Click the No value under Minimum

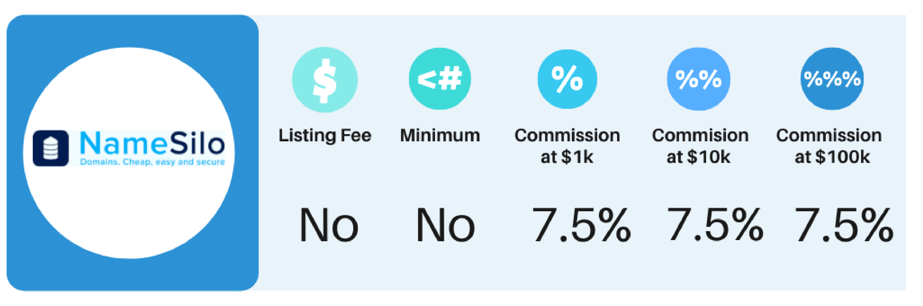coord(445,225)
